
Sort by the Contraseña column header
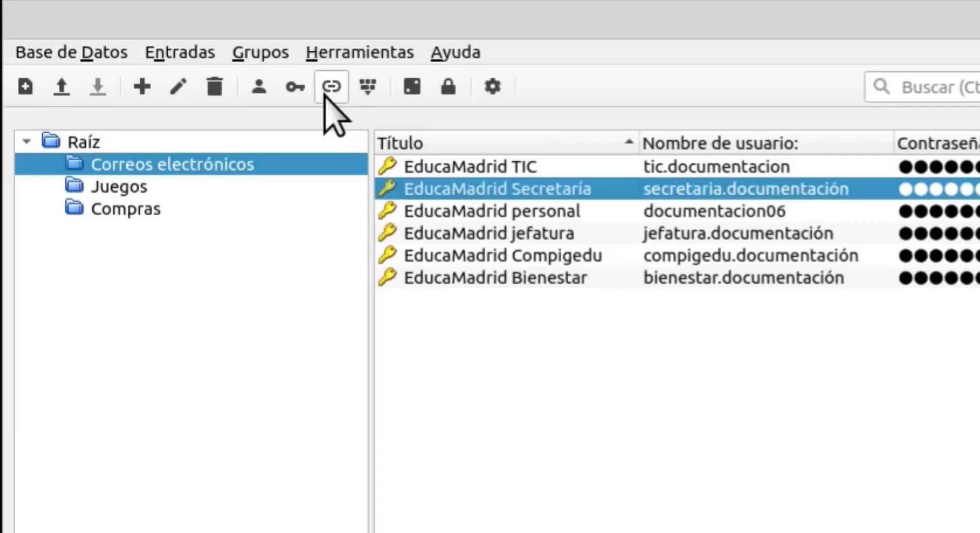click(x=937, y=143)
